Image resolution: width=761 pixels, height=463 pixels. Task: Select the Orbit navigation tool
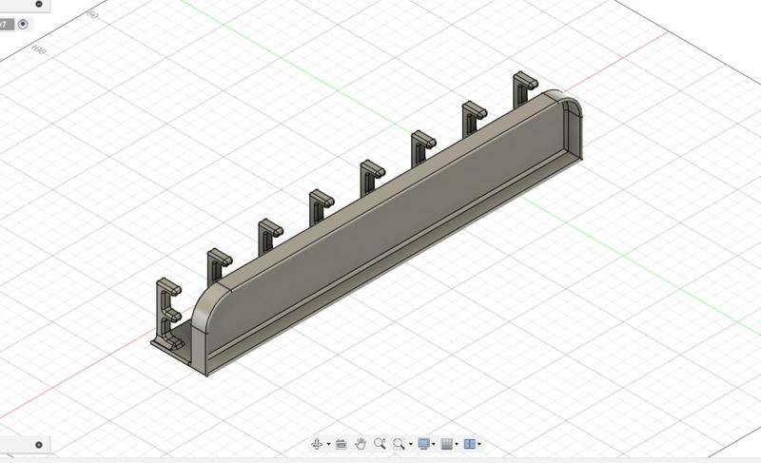tap(317, 444)
